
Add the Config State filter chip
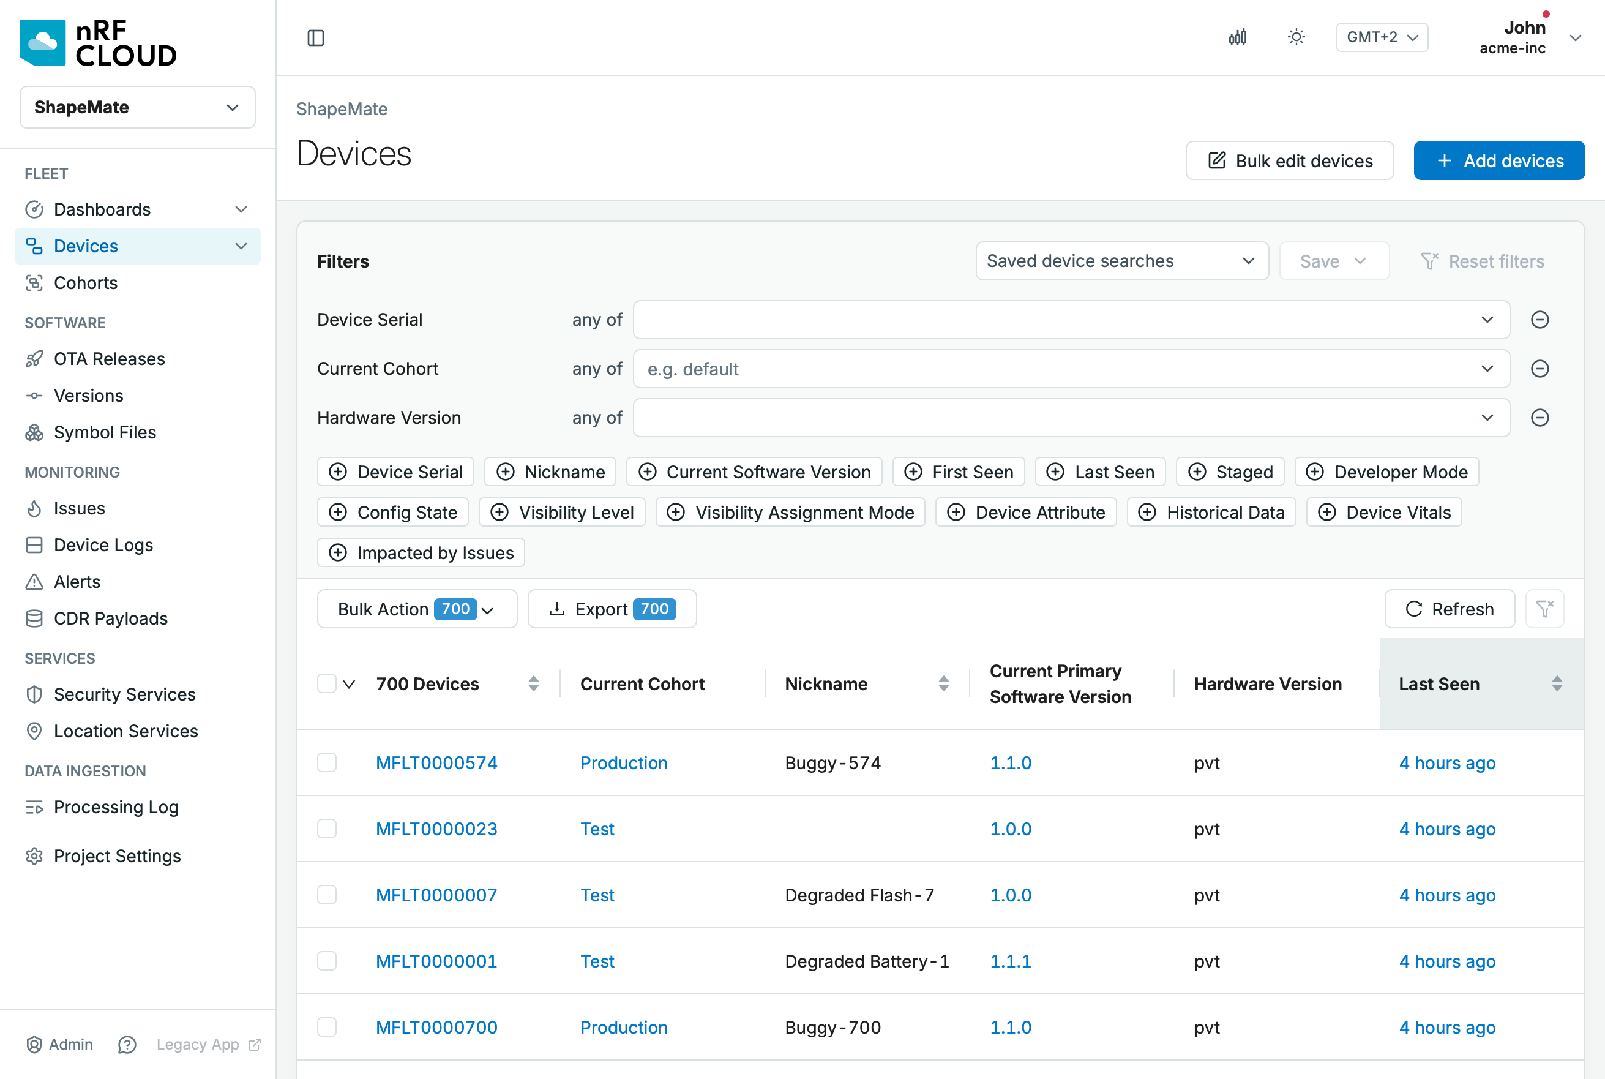(394, 513)
